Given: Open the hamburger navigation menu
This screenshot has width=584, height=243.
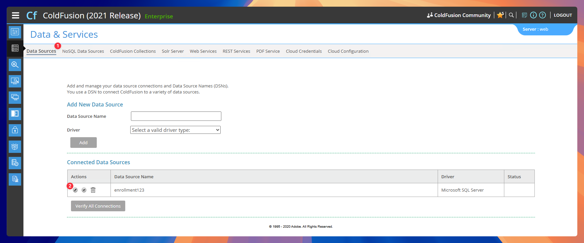Looking at the screenshot, I should pos(15,15).
